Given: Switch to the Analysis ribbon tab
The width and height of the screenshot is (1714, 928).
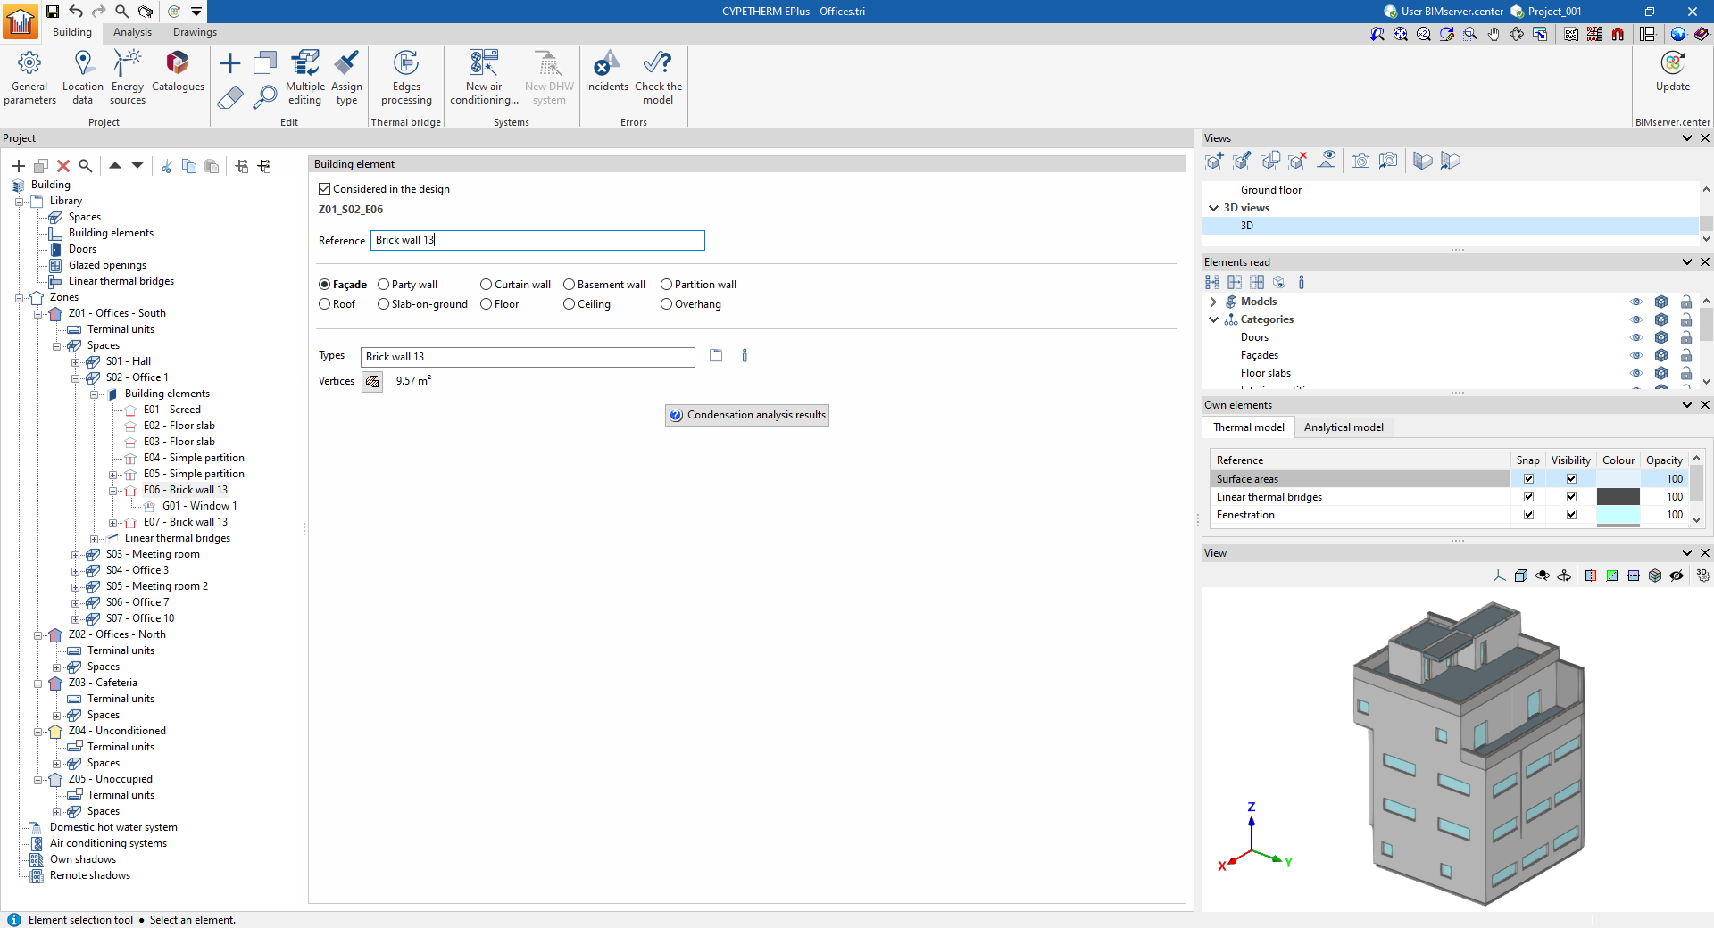Looking at the screenshot, I should click(x=132, y=32).
